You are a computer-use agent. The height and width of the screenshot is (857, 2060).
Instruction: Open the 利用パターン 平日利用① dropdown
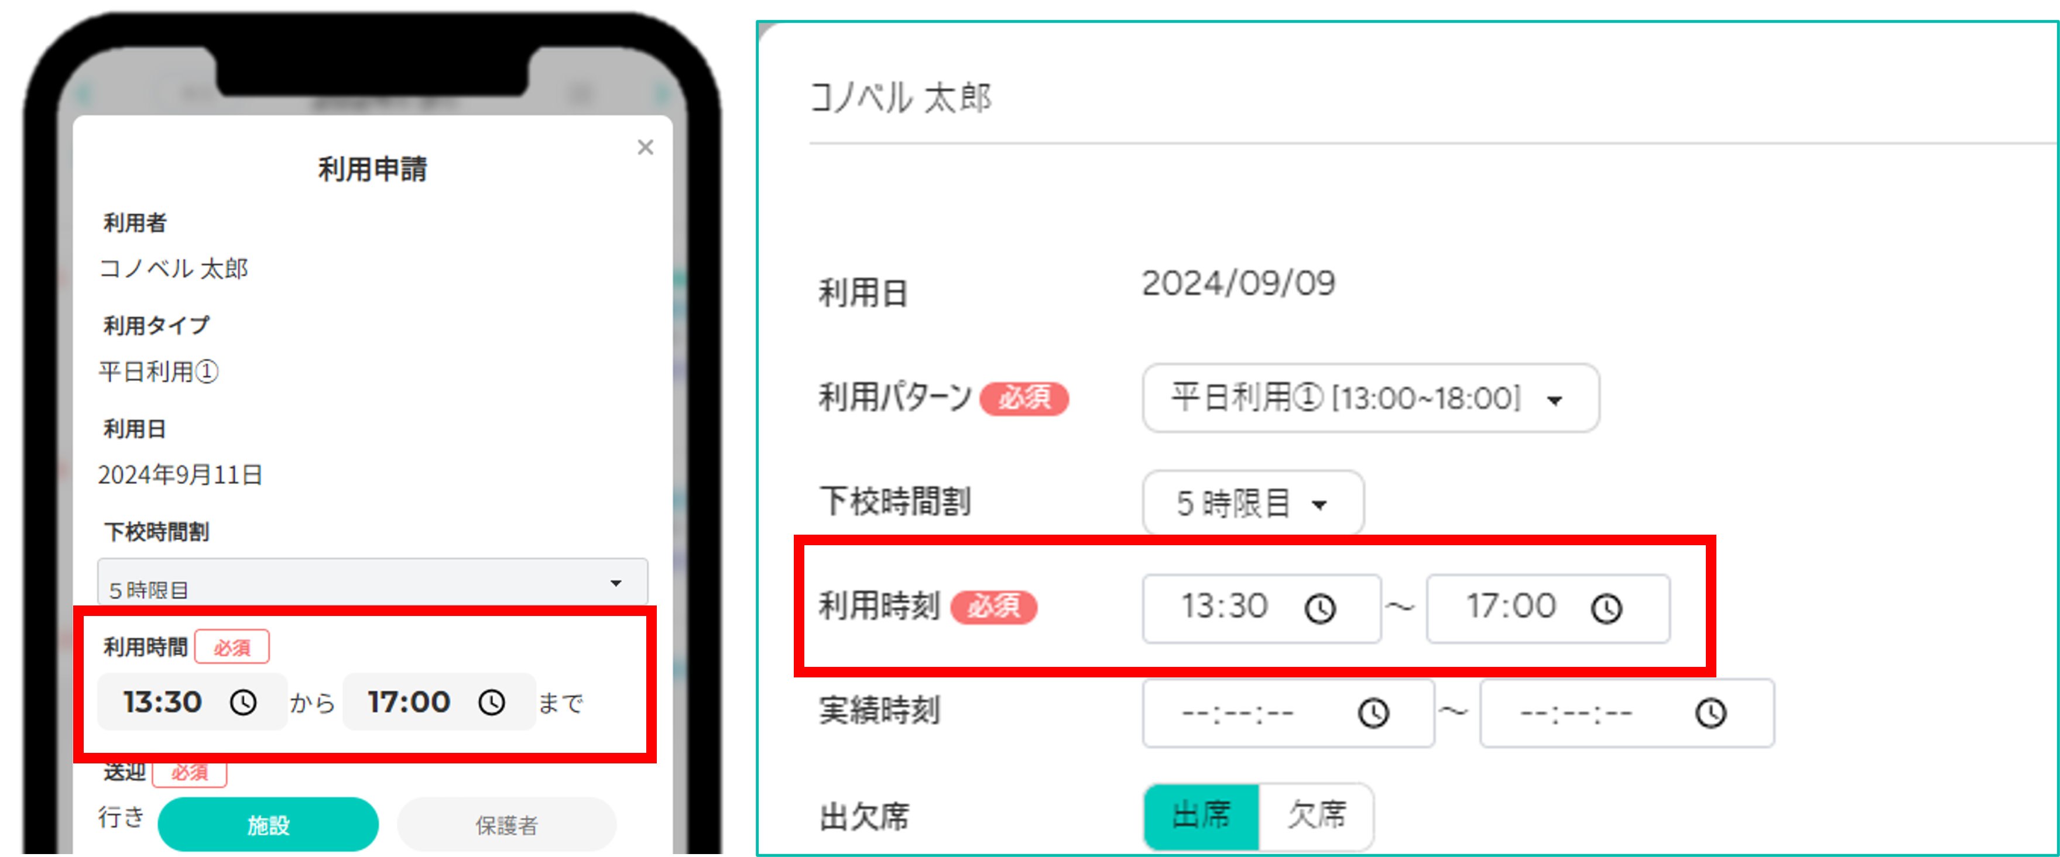[1370, 398]
